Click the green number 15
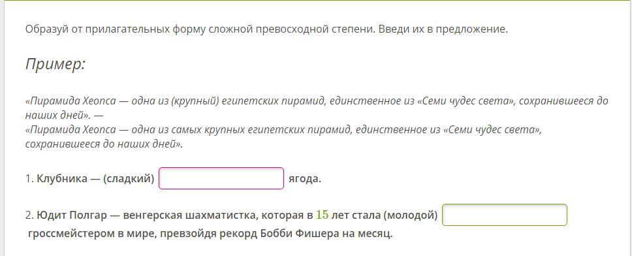 [322, 215]
